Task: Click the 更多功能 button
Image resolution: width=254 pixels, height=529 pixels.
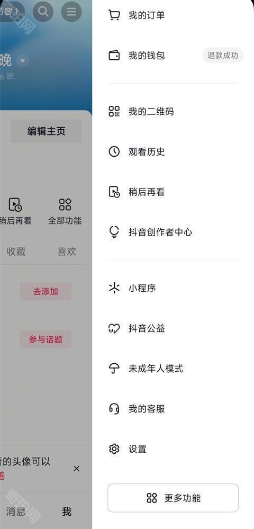Action: click(173, 498)
